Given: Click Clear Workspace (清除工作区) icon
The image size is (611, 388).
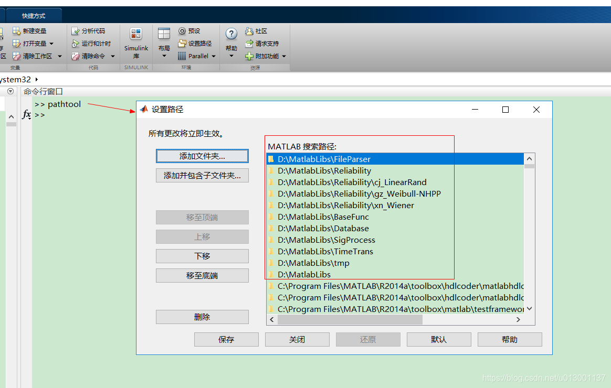Looking at the screenshot, I should (16, 56).
